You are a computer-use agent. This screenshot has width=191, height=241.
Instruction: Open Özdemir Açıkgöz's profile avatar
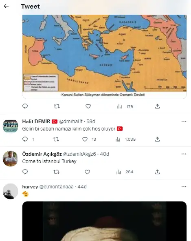coord(11,159)
